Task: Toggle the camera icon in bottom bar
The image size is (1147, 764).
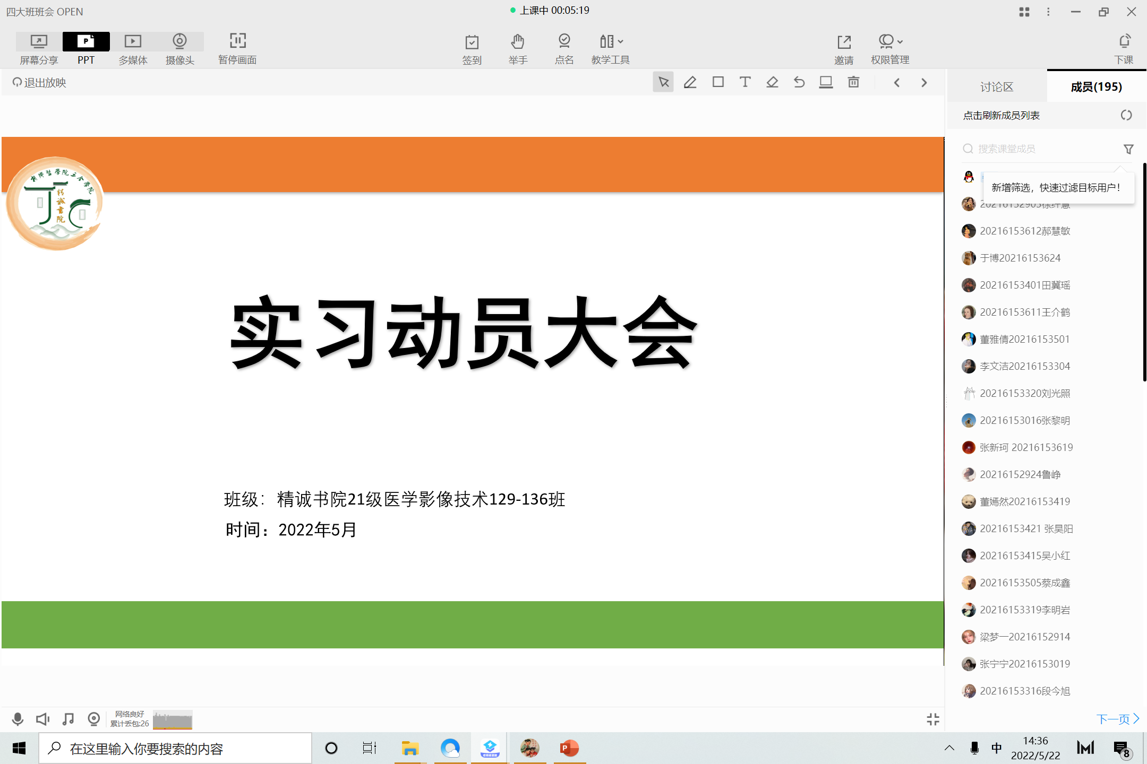Action: click(x=93, y=719)
